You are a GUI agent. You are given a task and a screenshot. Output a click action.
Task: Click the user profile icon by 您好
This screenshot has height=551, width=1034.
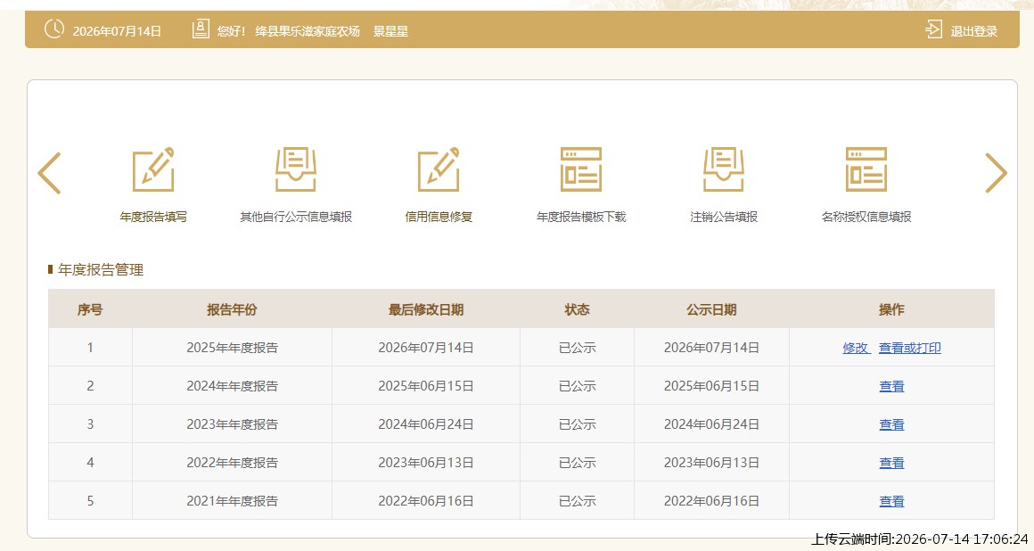[x=201, y=29]
